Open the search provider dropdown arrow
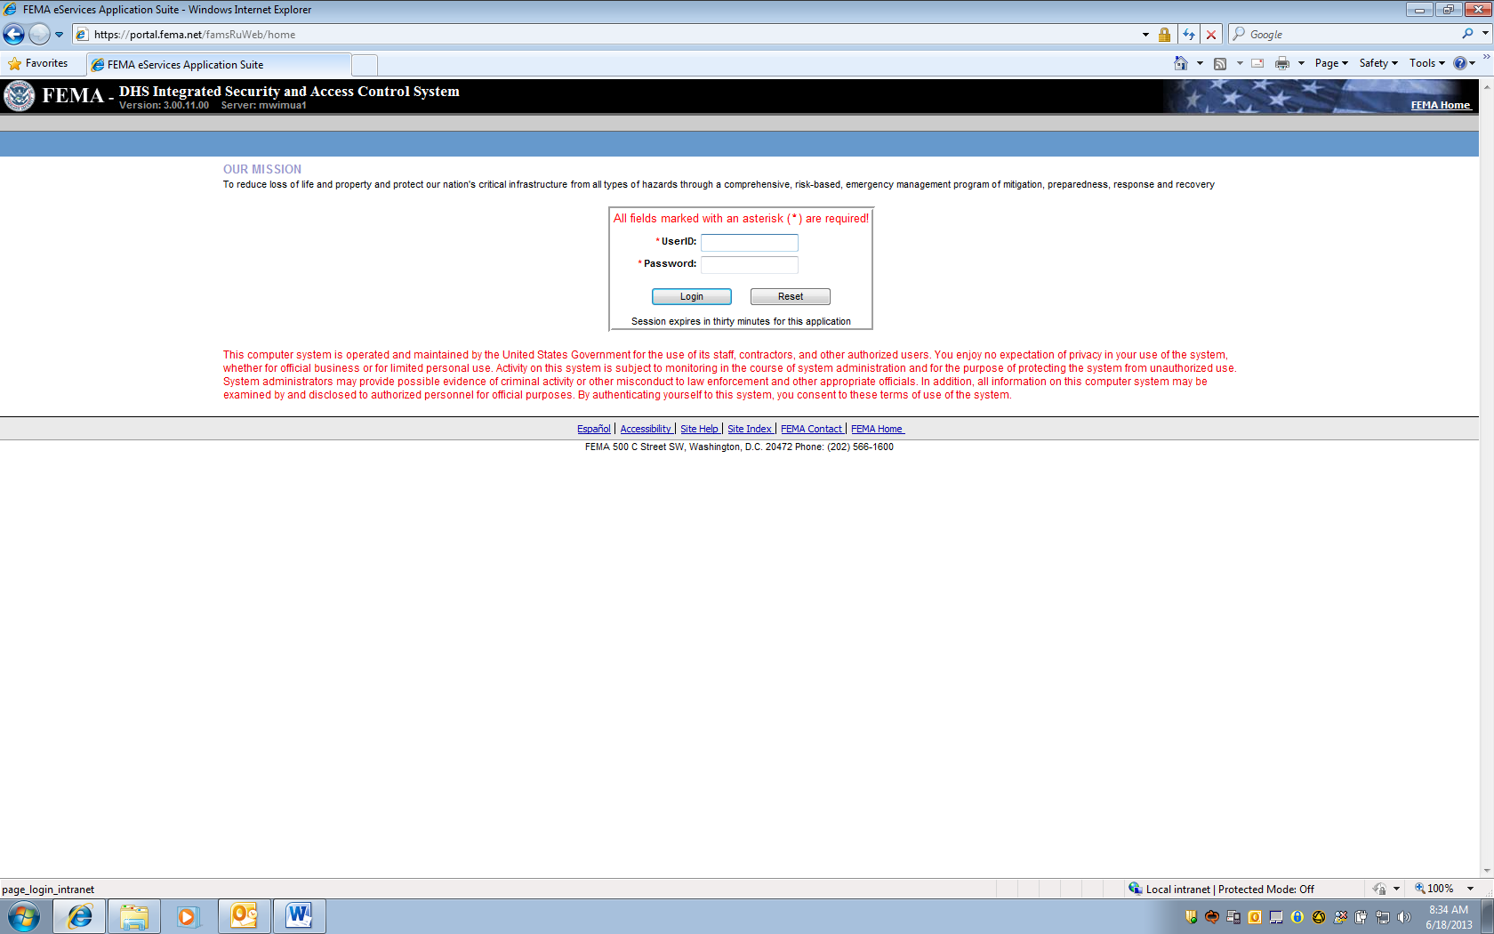 tap(1485, 34)
